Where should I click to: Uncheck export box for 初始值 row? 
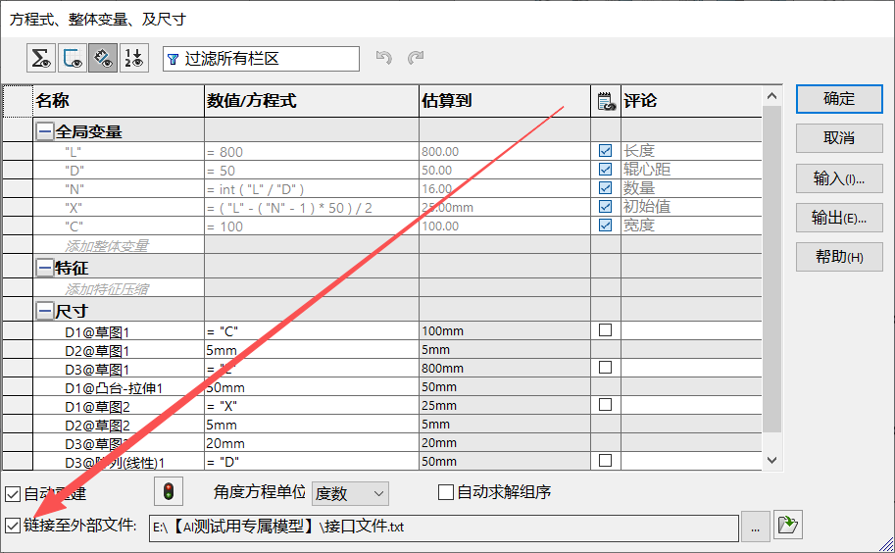605,207
